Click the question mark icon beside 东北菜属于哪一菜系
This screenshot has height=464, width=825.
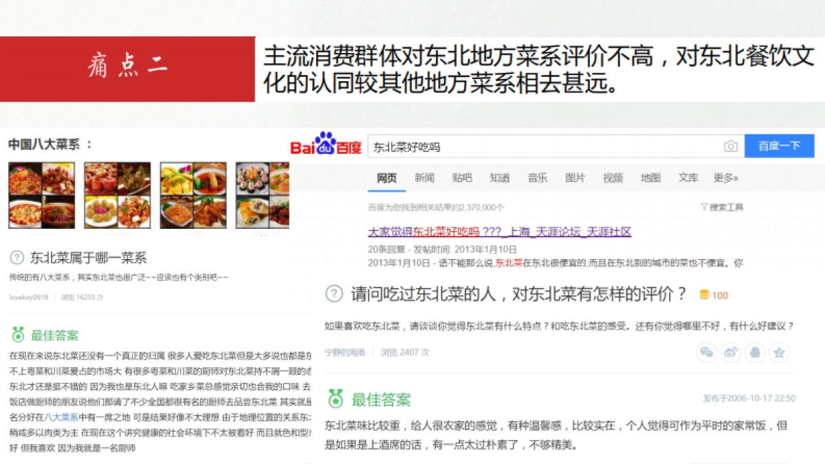tap(16, 258)
